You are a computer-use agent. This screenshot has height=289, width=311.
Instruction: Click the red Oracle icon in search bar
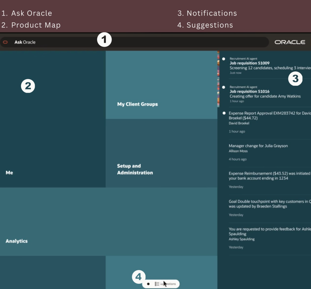point(5,42)
